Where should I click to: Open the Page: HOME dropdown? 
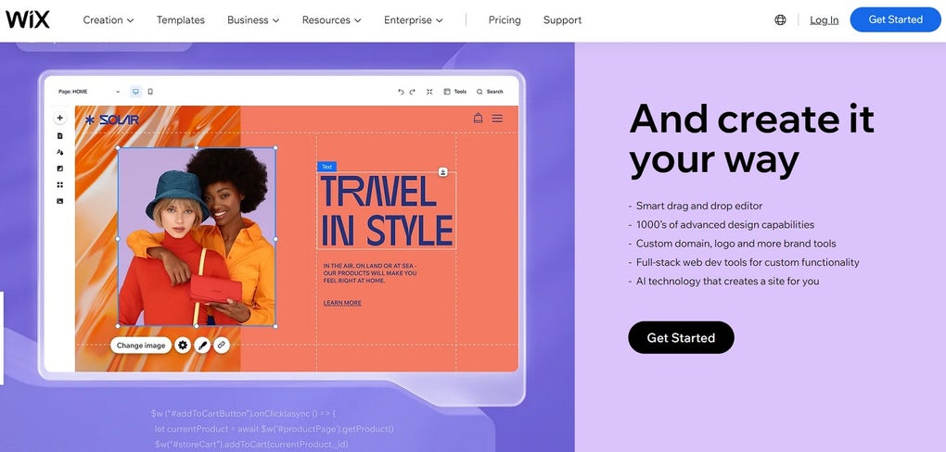(89, 92)
